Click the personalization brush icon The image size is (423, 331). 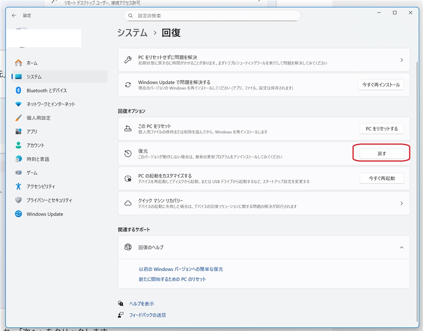(18, 118)
